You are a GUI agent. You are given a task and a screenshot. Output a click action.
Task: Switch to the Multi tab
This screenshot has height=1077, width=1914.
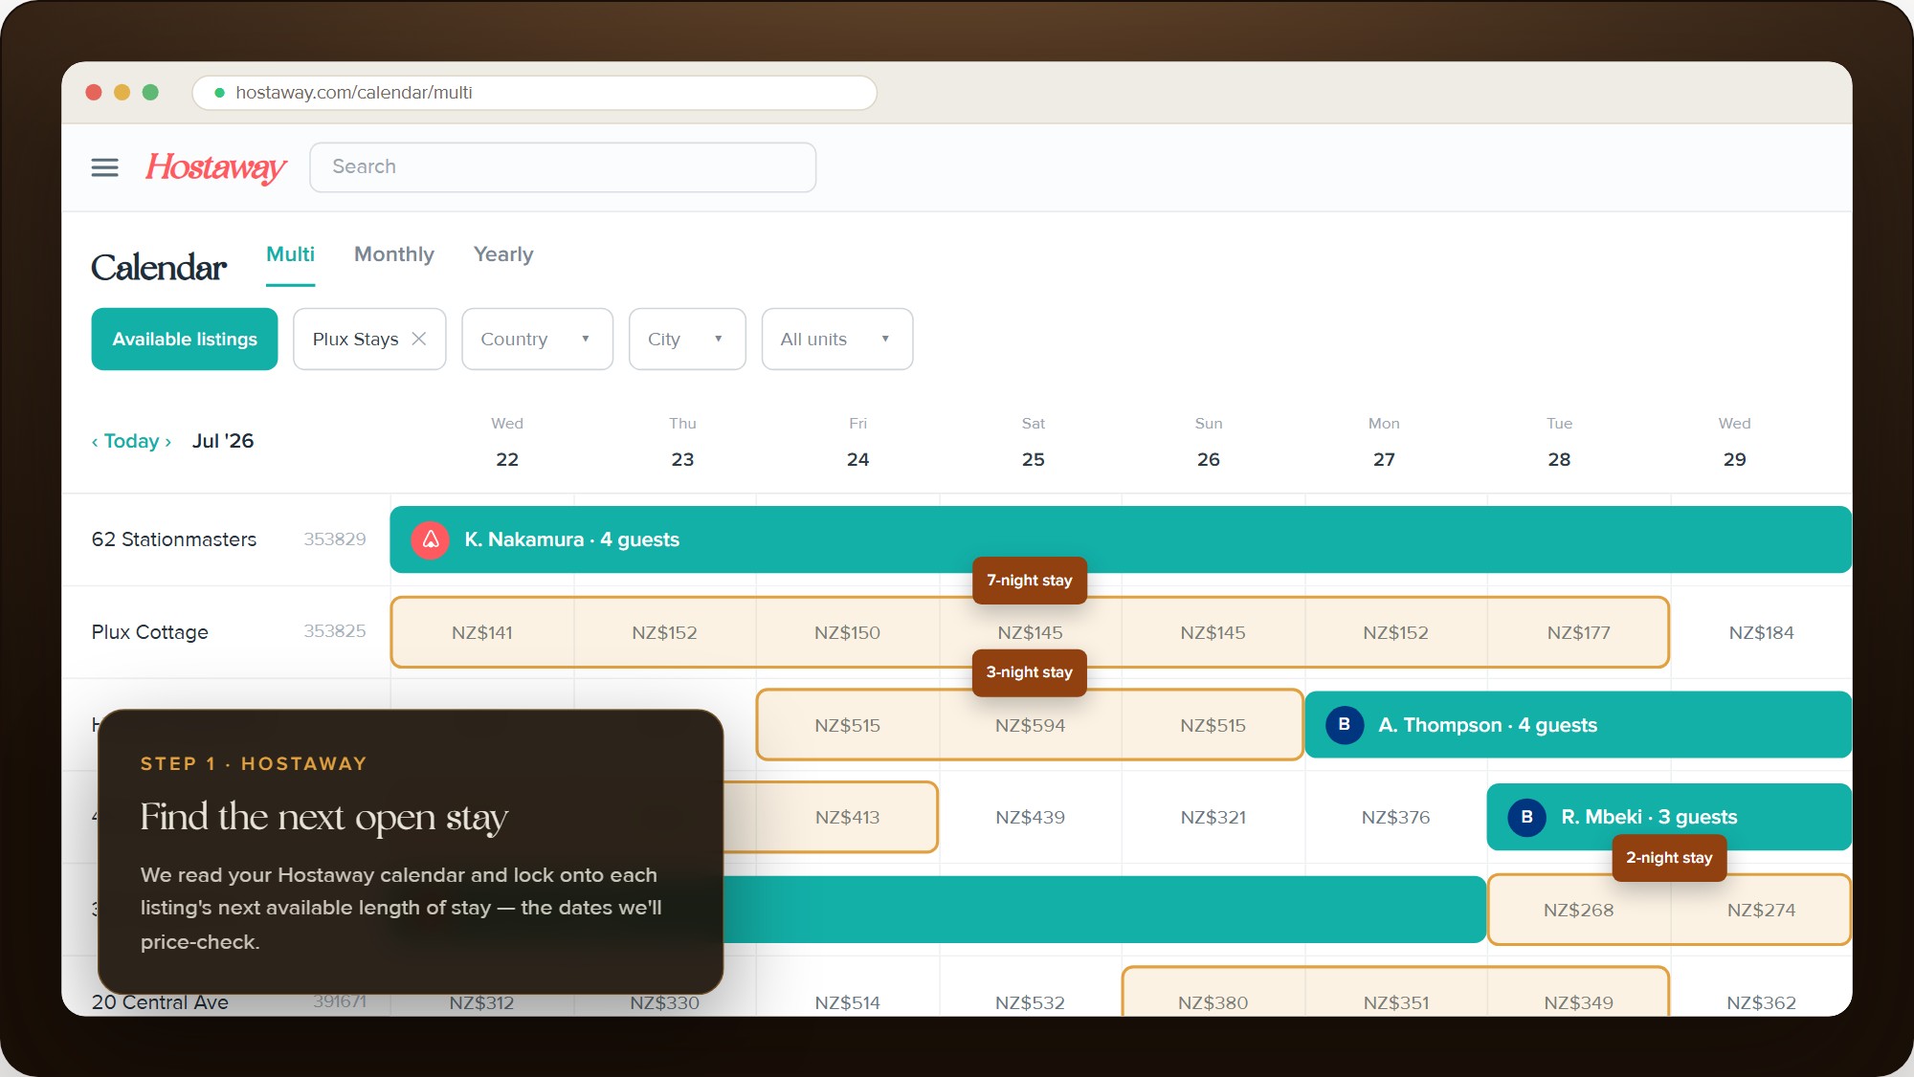tap(290, 254)
